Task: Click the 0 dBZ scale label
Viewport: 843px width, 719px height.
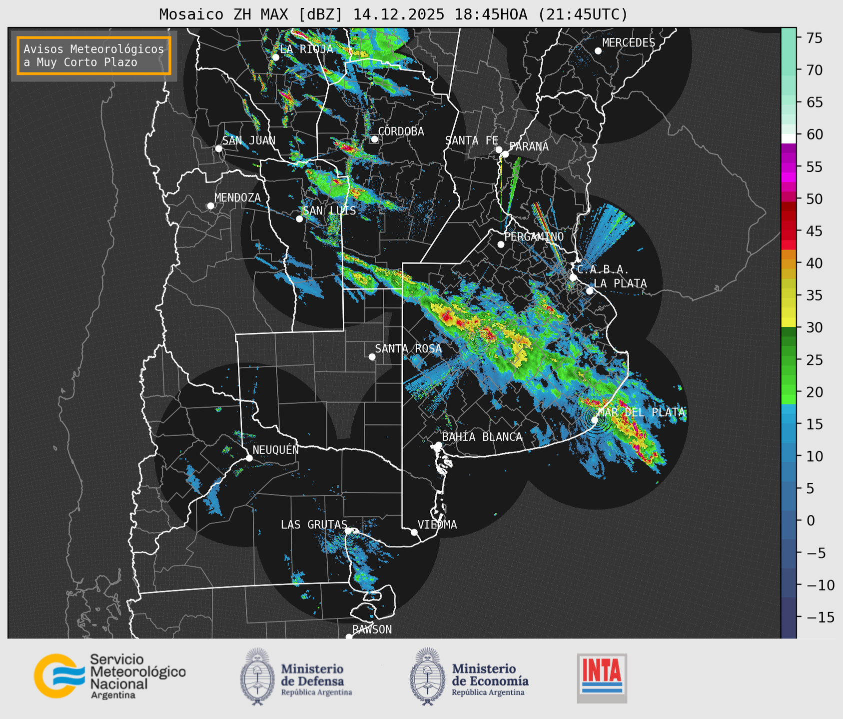Action: (x=811, y=520)
